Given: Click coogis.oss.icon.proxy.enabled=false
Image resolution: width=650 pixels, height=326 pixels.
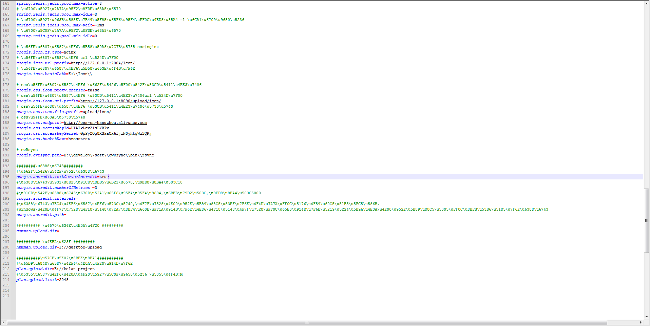Looking at the screenshot, I should click(x=58, y=90).
